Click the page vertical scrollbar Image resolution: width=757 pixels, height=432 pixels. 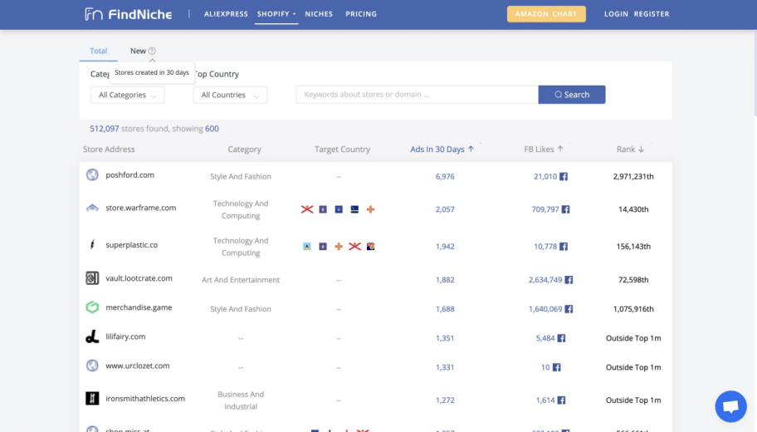pos(755,72)
